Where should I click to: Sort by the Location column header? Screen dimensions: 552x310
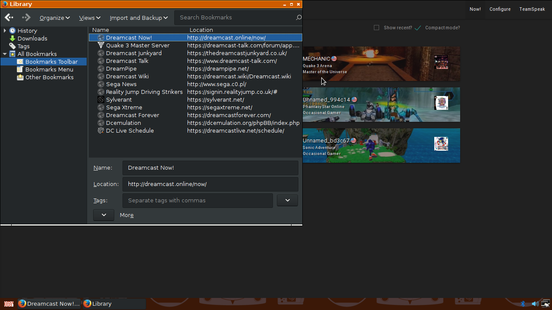pyautogui.click(x=245, y=30)
